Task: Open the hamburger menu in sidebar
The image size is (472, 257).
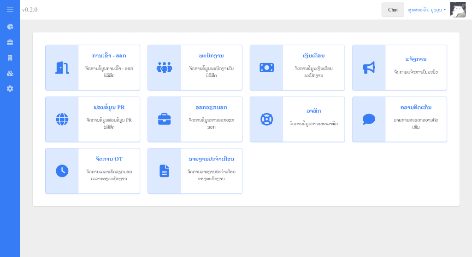Action: [10, 10]
